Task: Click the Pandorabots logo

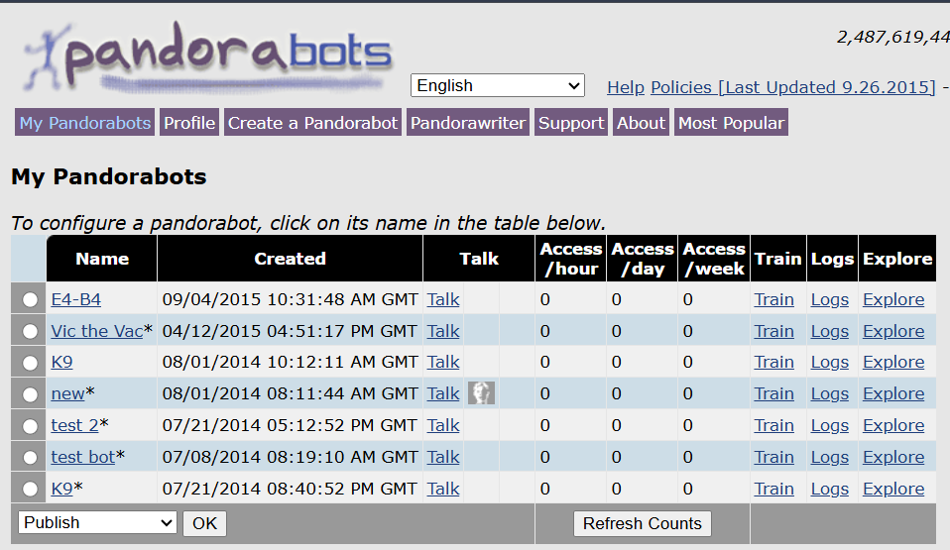Action: pyautogui.click(x=207, y=57)
